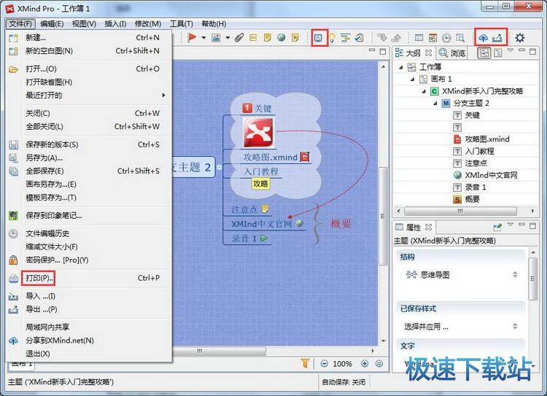Collapse the XMind新手入门完整攻略 tree node
The image size is (547, 396).
(424, 91)
